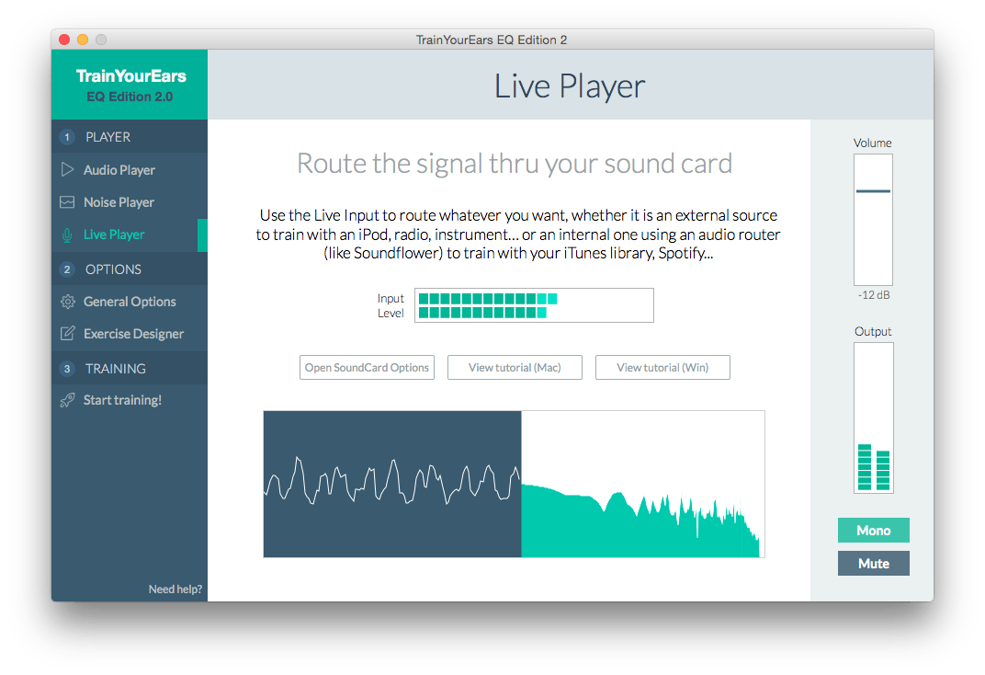985x675 pixels.
Task: Click the Noise Player waveform-envelope icon
Action: tap(65, 201)
